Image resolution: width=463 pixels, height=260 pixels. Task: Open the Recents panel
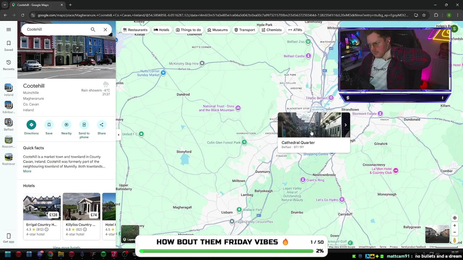[9, 65]
